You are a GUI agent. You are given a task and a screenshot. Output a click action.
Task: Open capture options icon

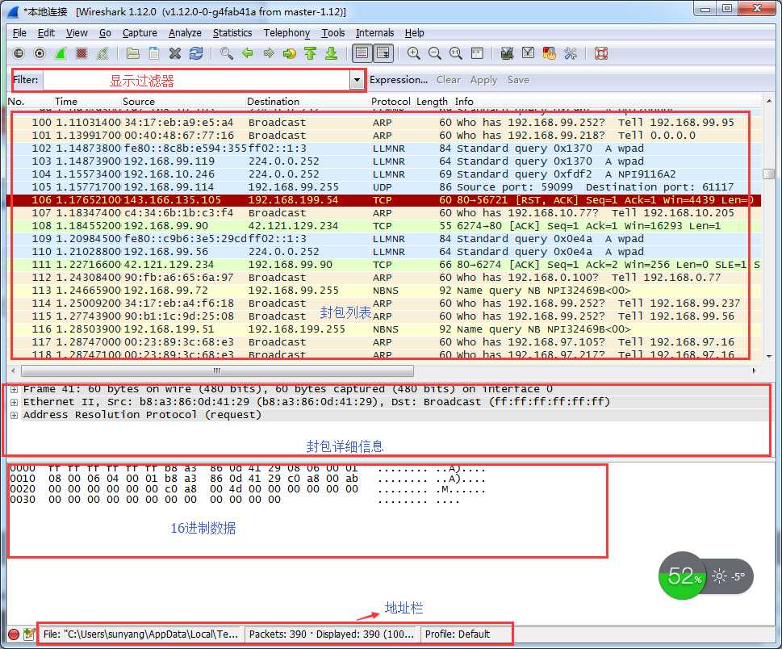click(40, 53)
